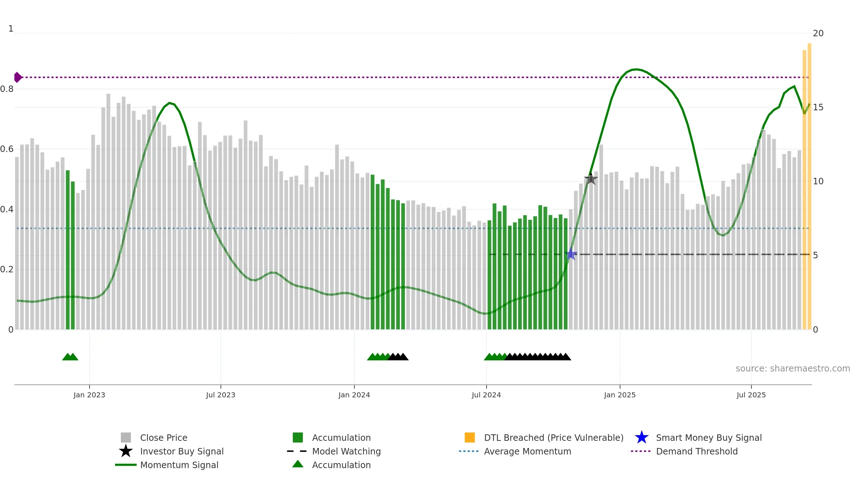
Task: Click the green triangles near Jan 2023
Action: click(70, 357)
